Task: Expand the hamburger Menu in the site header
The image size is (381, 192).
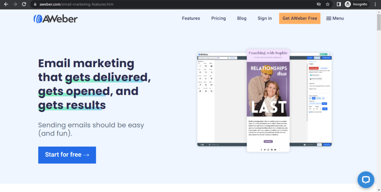Action: 335,18
